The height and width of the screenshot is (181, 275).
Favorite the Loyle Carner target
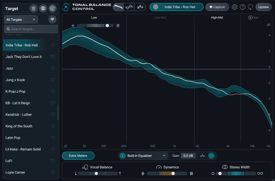[x=52, y=172]
